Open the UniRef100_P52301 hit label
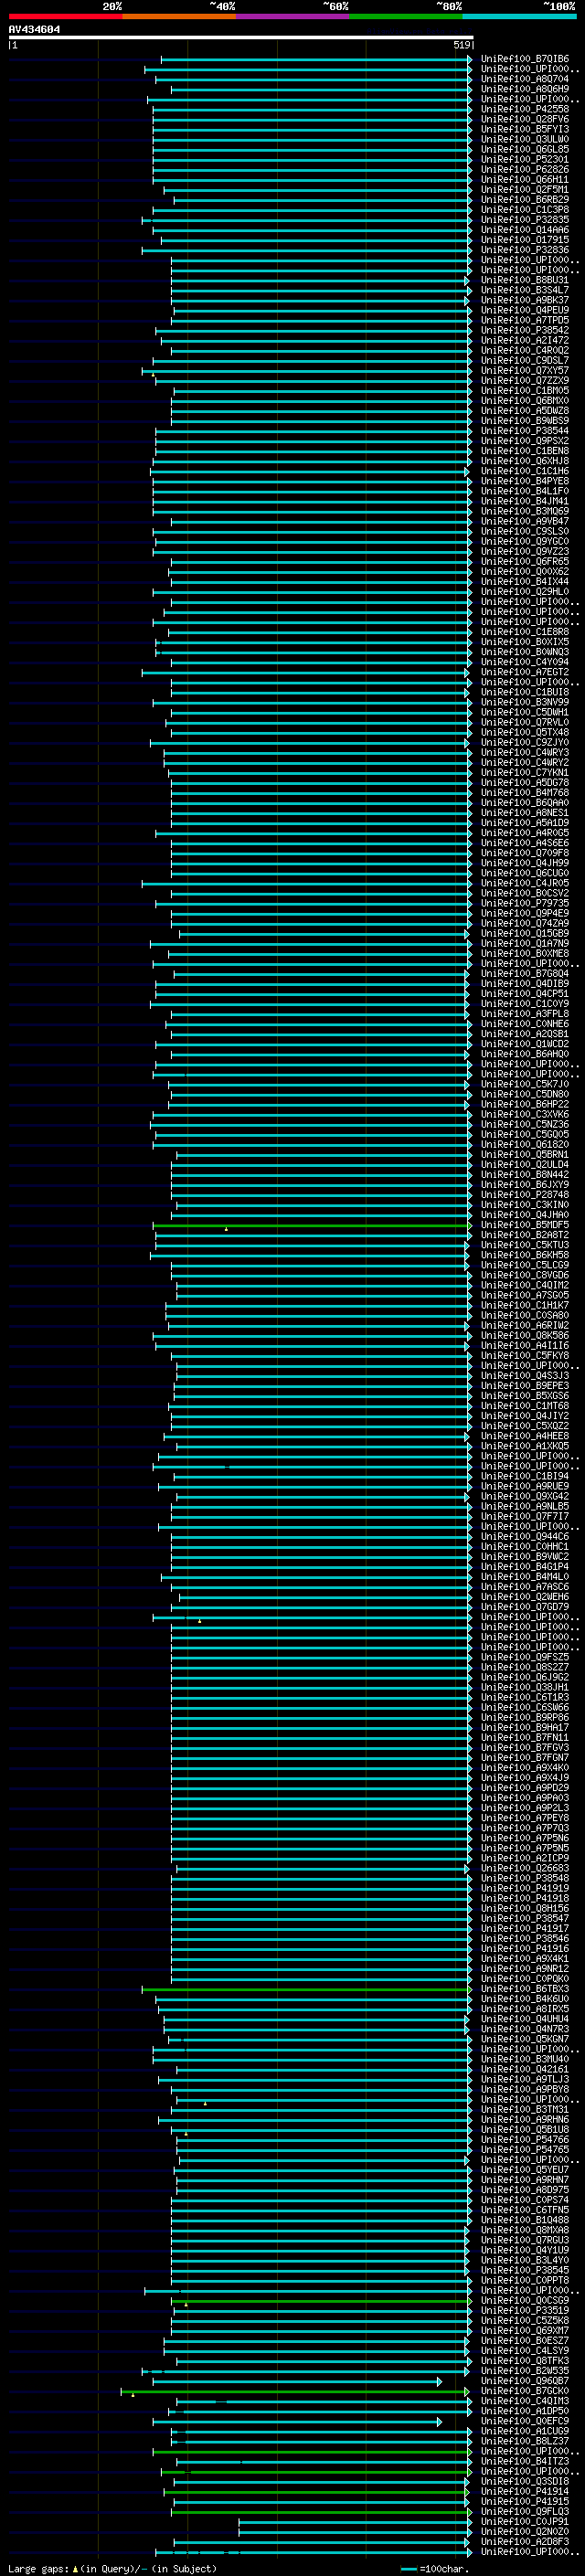Image resolution: width=585 pixels, height=2576 pixels. point(525,159)
